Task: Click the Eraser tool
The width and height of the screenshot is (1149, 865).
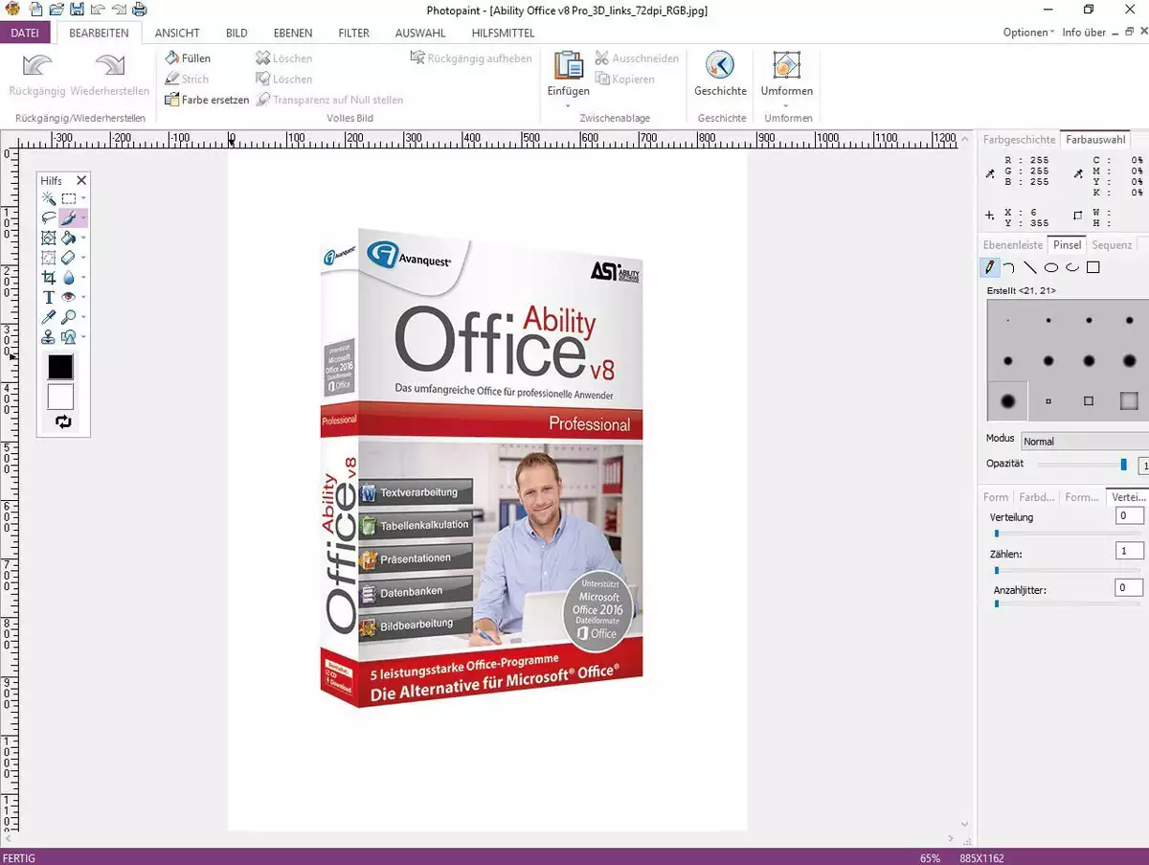Action: (68, 258)
